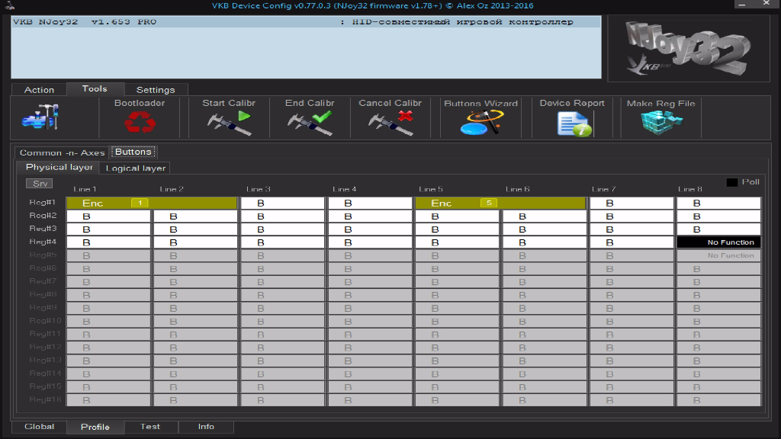This screenshot has width=781, height=439.
Task: Click the VKB NJoy32 device list entry
Action: click(306, 22)
